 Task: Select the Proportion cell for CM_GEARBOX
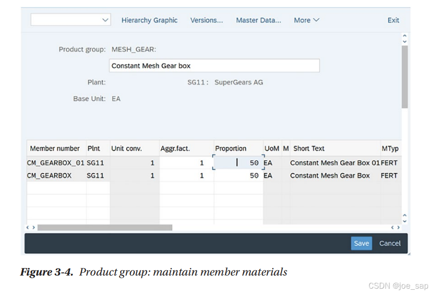pyautogui.click(x=238, y=175)
